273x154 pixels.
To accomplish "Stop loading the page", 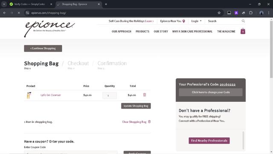I will point(19,13).
